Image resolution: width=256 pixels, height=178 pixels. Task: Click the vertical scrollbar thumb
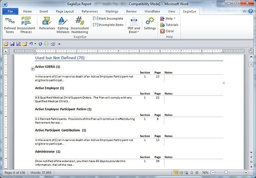[x=251, y=64]
